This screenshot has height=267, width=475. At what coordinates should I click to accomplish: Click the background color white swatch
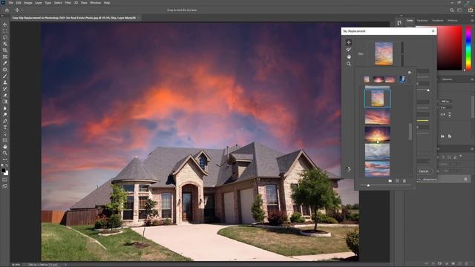[7, 173]
